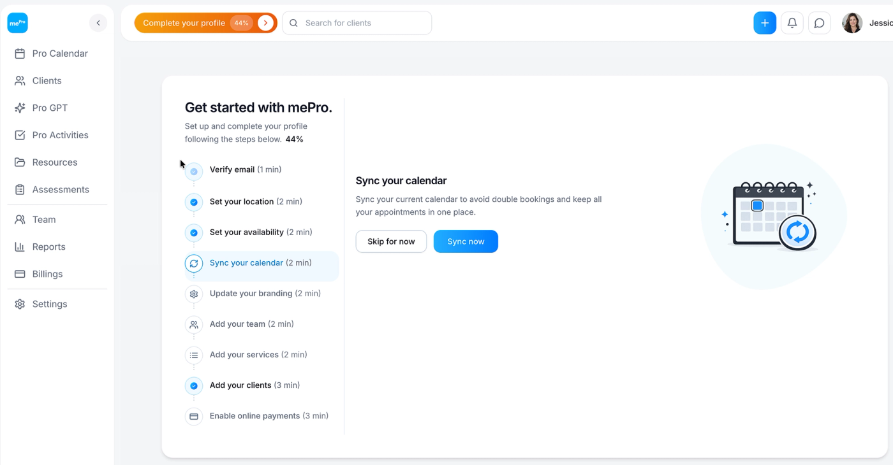Click the Resources folder icon
This screenshot has height=465, width=893.
pos(20,162)
